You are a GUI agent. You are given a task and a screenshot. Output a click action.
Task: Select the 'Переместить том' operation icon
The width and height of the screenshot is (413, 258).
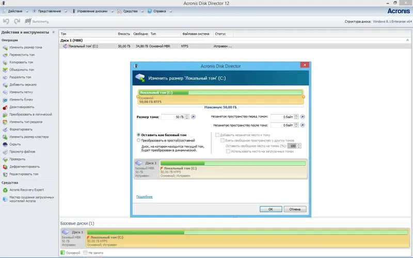[5, 55]
